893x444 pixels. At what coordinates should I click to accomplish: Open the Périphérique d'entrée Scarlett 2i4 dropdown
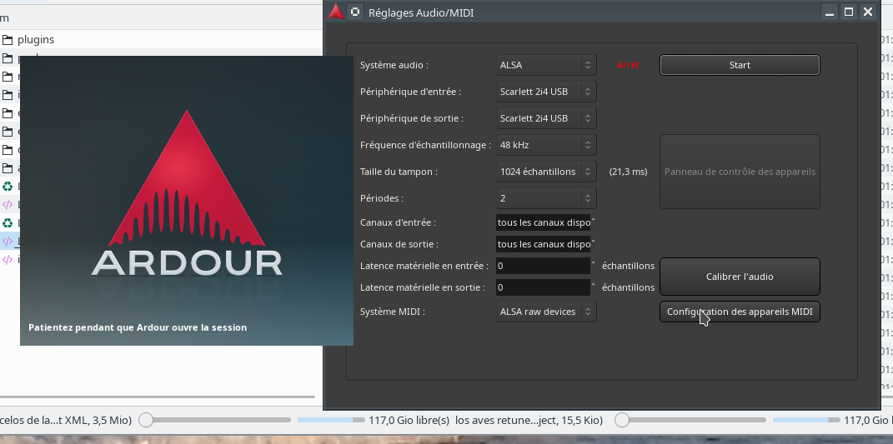pos(546,92)
